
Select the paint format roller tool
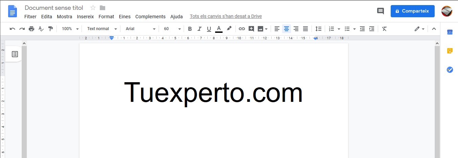coord(50,29)
